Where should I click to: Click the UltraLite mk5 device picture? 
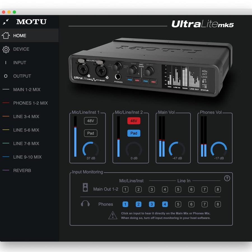[150, 67]
